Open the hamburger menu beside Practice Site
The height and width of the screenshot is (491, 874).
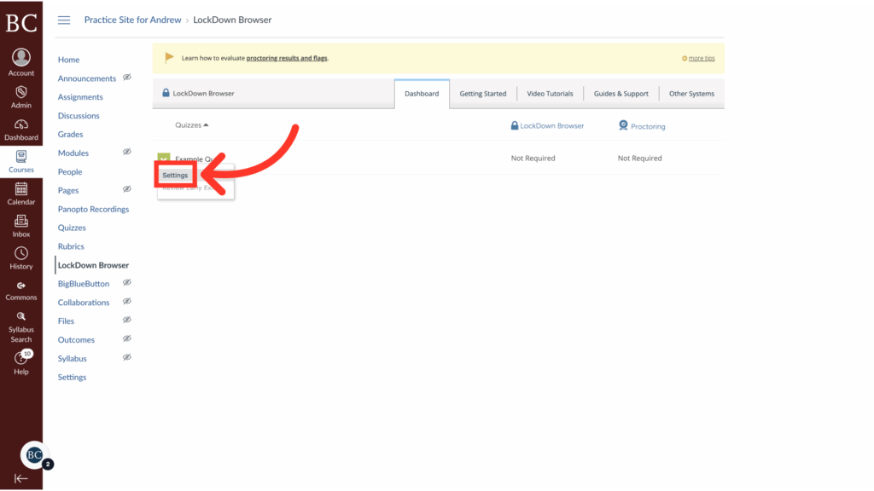click(64, 20)
